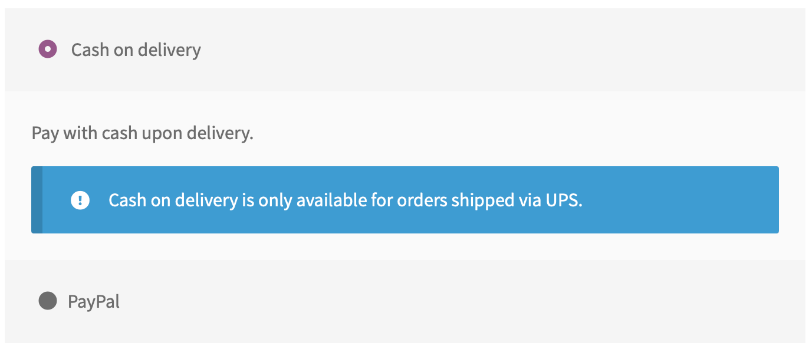Click the PayPal selection indicator icon
This screenshot has width=809, height=349.
click(47, 301)
